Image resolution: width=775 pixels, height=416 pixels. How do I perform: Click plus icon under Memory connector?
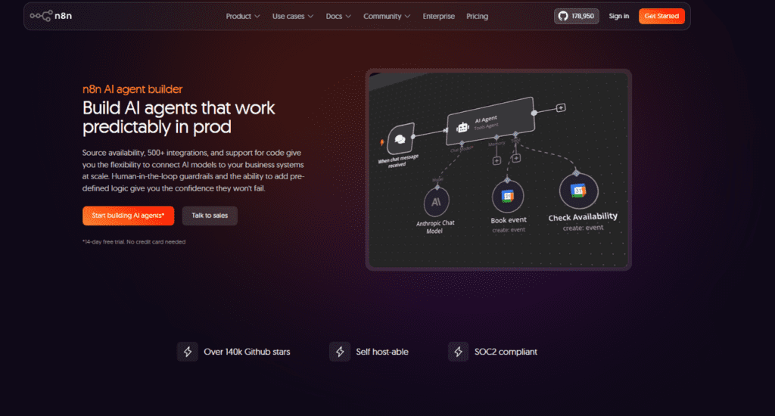point(496,160)
